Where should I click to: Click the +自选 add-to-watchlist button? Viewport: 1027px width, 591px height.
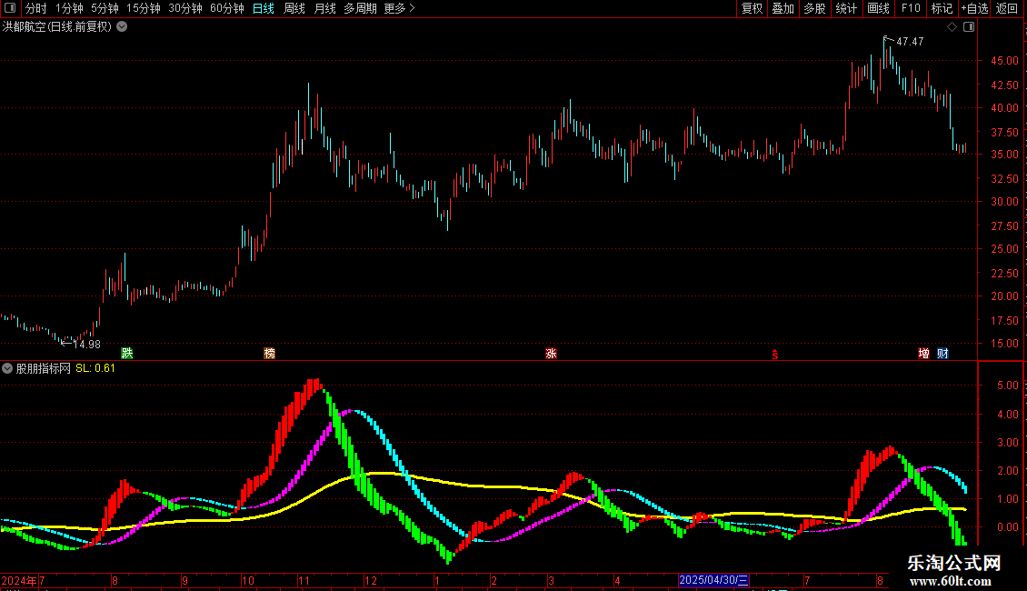pyautogui.click(x=974, y=8)
